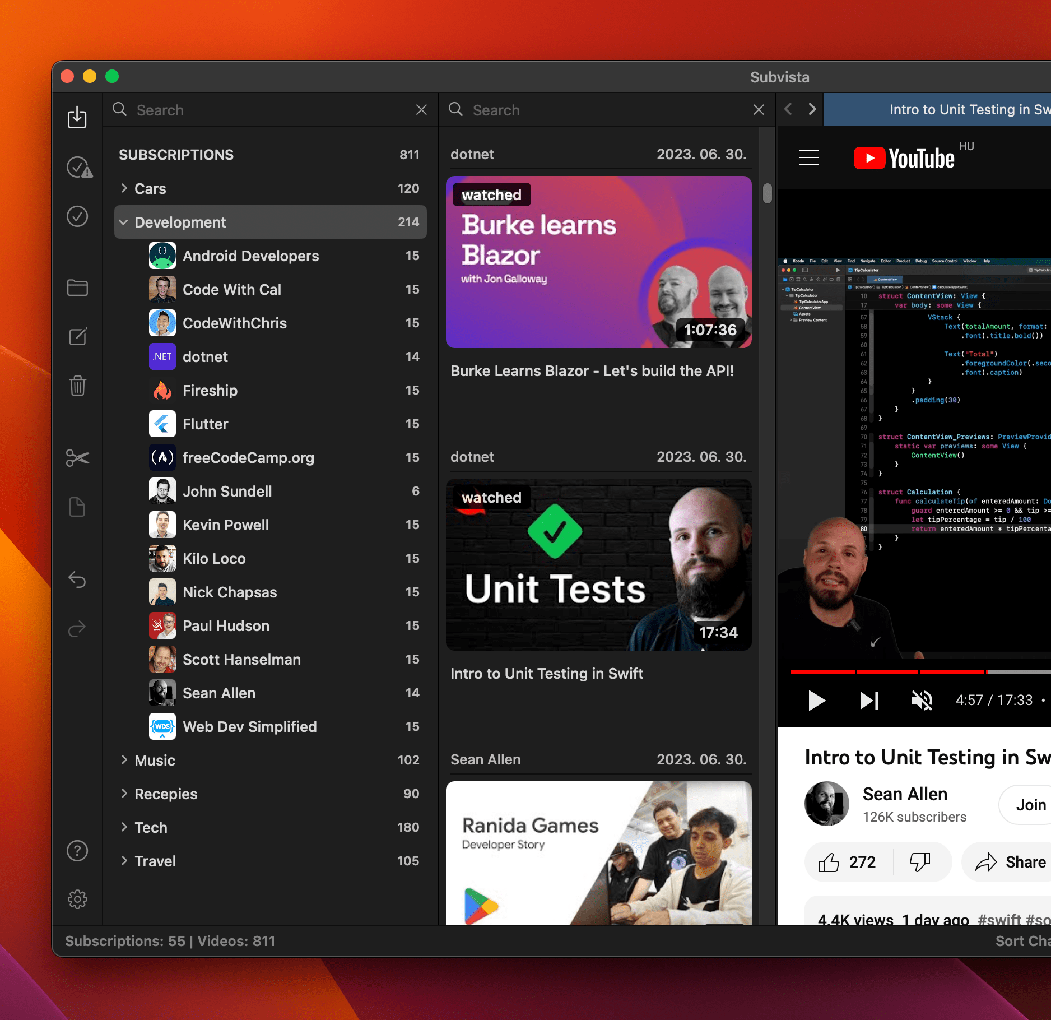Viewport: 1051px width, 1020px height.
Task: Dislike the video with thumbs down
Action: tap(919, 862)
